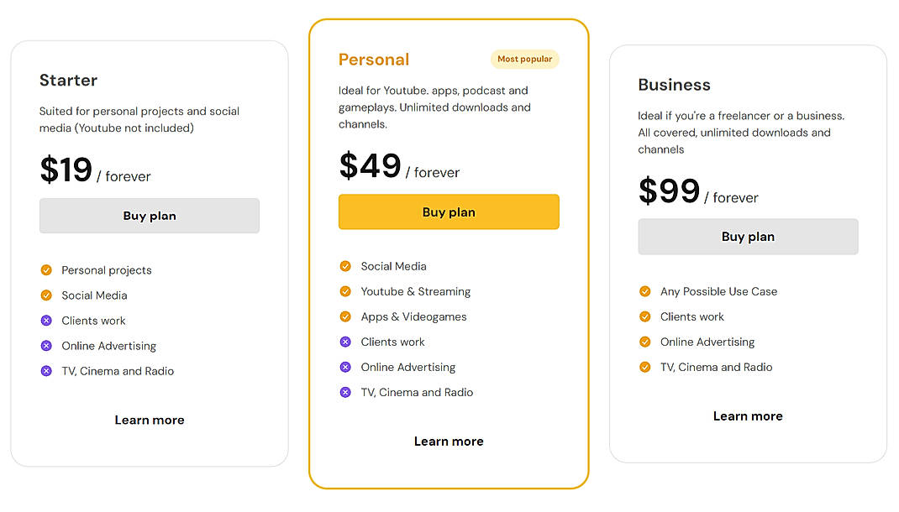Select the purple X icon beside Clients work on Starter
Screen dimensions: 899x512
[x=45, y=321]
